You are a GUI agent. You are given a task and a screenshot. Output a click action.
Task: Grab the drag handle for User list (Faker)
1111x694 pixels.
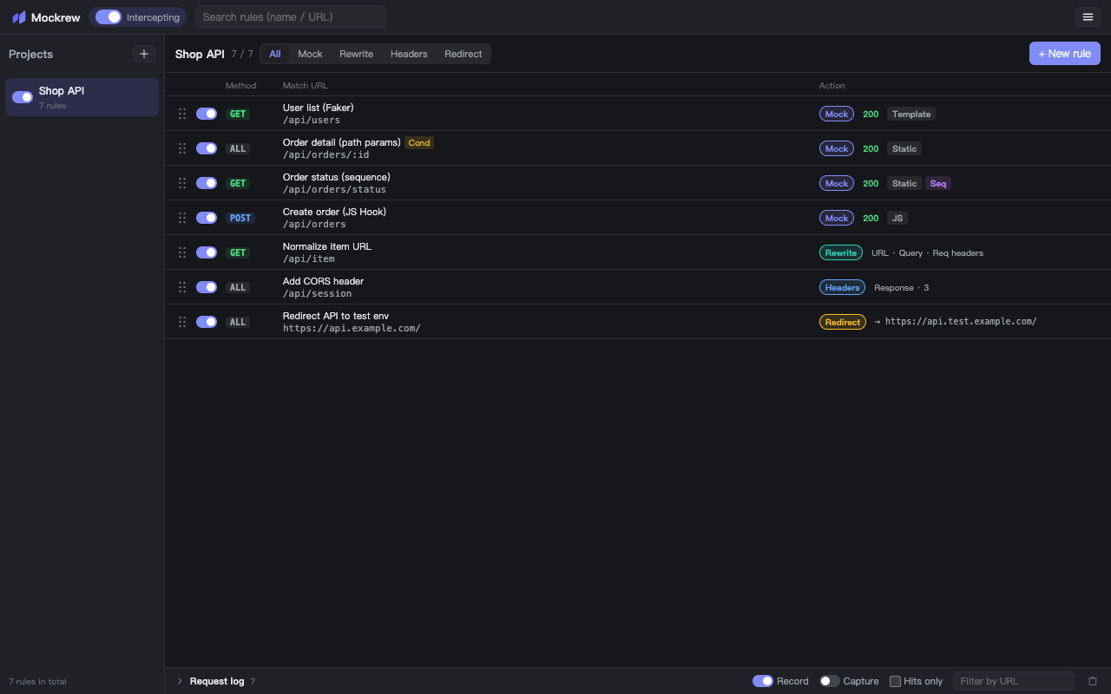pos(182,114)
